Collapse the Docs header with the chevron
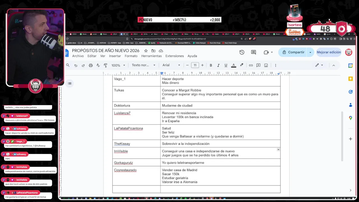The image size is (359, 202). coord(333,65)
